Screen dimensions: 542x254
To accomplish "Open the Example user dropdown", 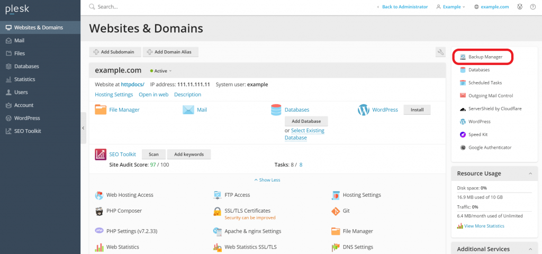I will click(x=451, y=7).
